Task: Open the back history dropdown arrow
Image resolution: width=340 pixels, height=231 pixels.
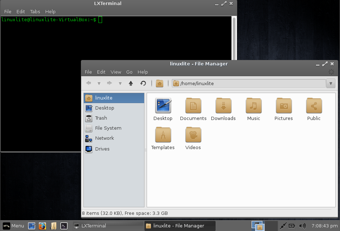Action: (x=99, y=83)
